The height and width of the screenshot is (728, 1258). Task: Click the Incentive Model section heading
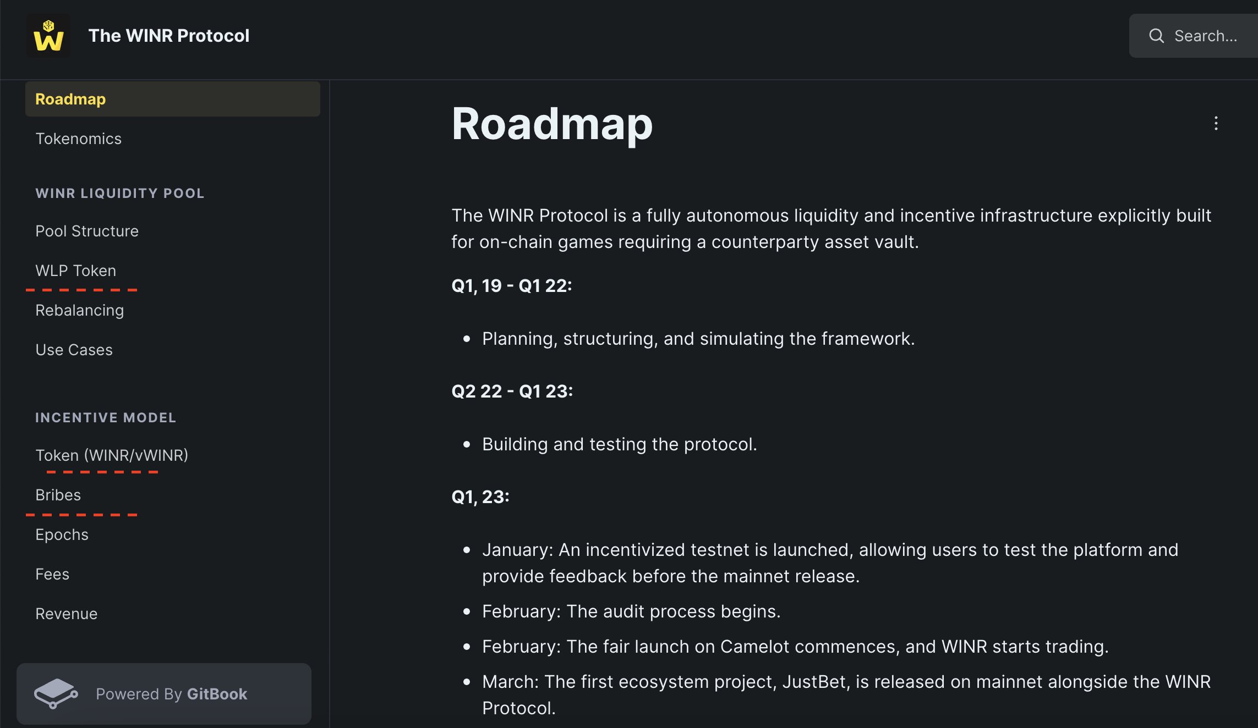click(106, 418)
